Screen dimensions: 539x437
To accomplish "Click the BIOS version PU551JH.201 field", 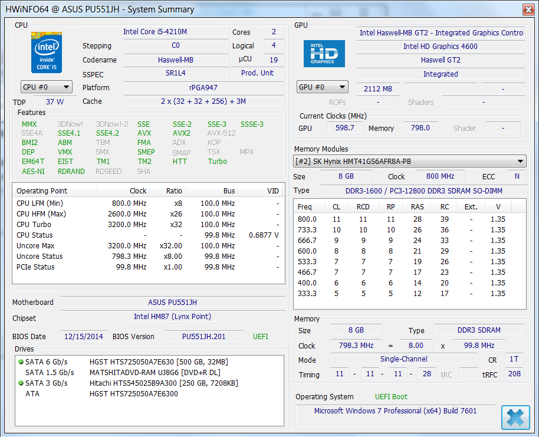I will [204, 336].
